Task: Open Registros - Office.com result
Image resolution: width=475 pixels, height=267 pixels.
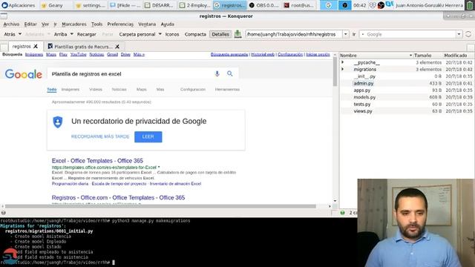Action: click(118, 198)
